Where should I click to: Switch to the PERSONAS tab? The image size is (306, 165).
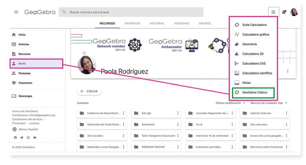tap(182, 23)
